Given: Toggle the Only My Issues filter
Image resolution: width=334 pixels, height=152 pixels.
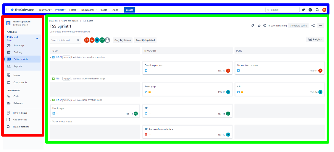Looking at the screenshot, I should (x=122, y=40).
